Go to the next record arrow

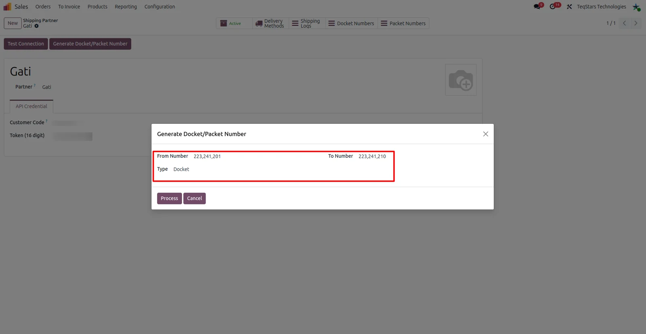point(636,23)
